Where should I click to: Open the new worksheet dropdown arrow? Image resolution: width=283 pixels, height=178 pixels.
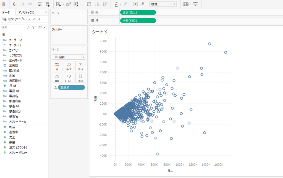click(x=63, y=4)
